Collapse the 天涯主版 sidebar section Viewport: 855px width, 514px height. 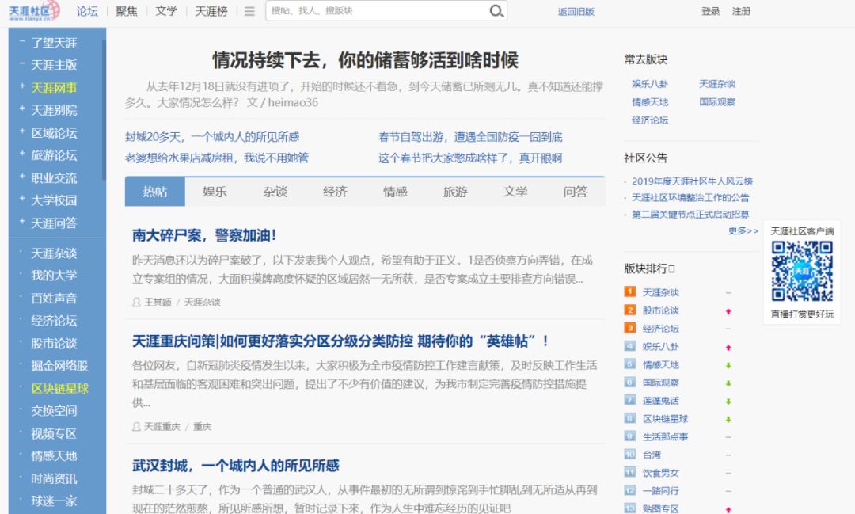click(x=22, y=63)
